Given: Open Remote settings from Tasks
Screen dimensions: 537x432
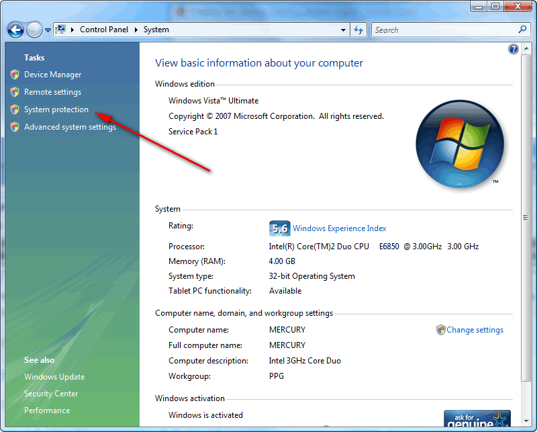Looking at the screenshot, I should (x=53, y=92).
